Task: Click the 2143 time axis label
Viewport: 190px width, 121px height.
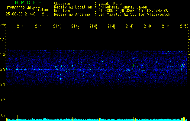Action: (x=57, y=26)
